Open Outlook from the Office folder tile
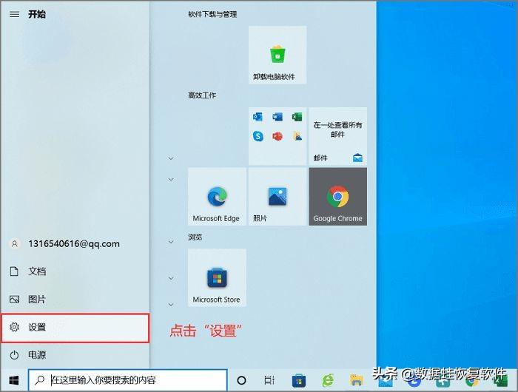The image size is (518, 392). [258, 117]
